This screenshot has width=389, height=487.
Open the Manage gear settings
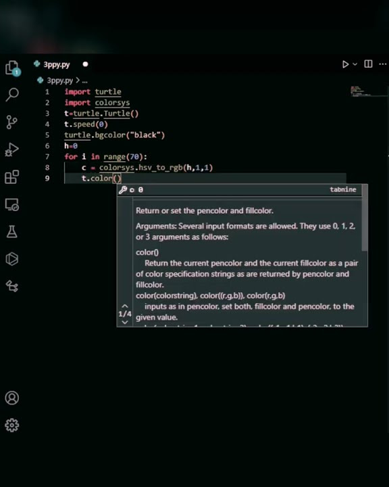11,425
